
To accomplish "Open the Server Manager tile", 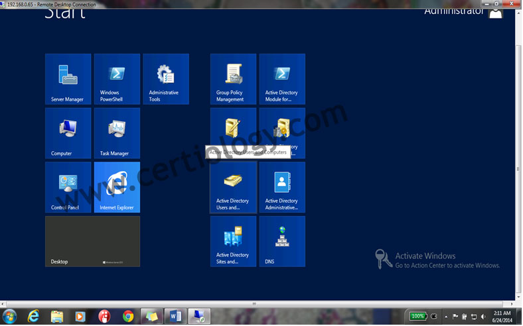I will 68,79.
